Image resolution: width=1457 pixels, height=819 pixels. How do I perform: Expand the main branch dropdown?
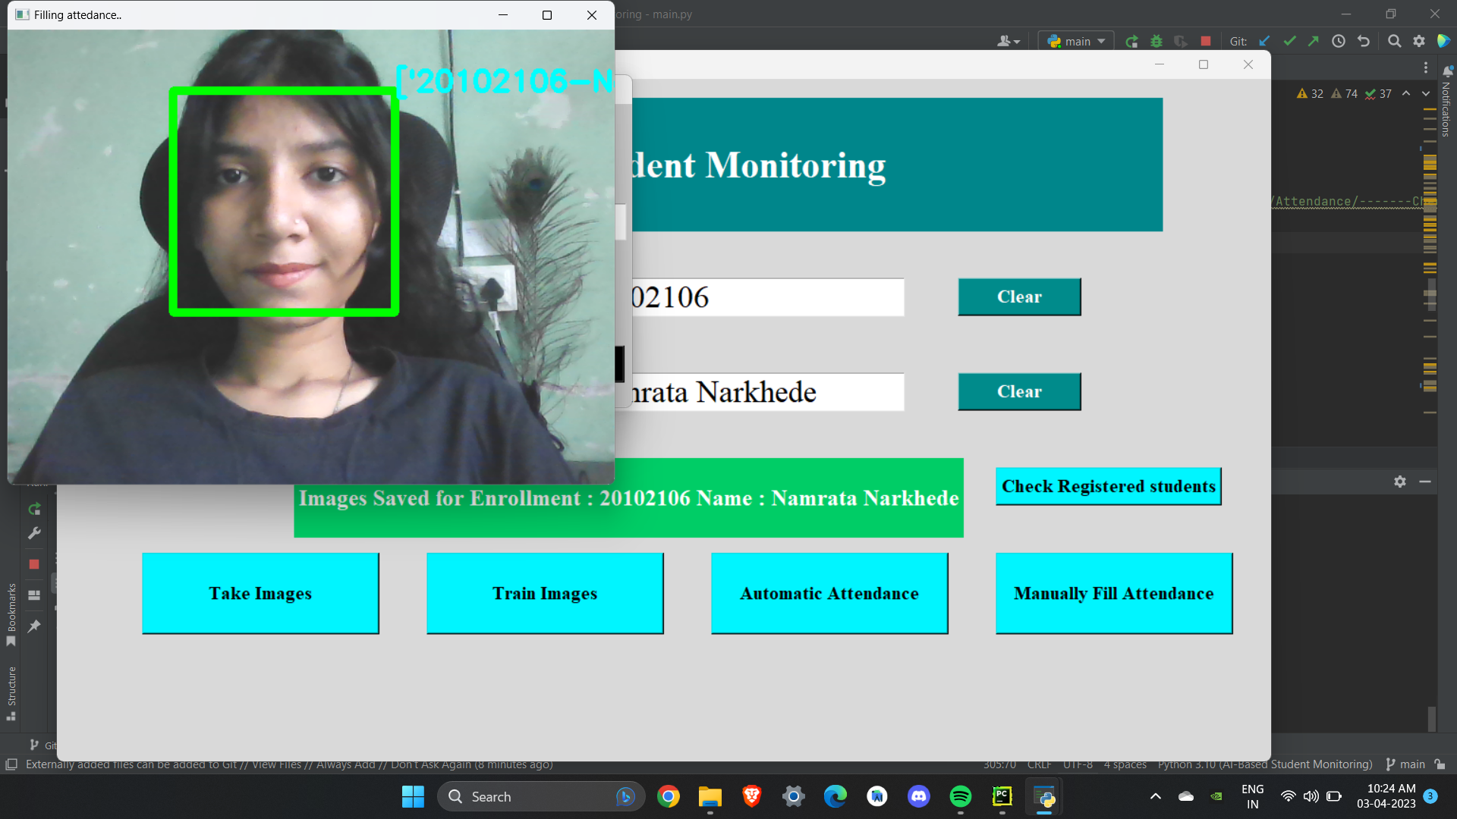pyautogui.click(x=1102, y=41)
